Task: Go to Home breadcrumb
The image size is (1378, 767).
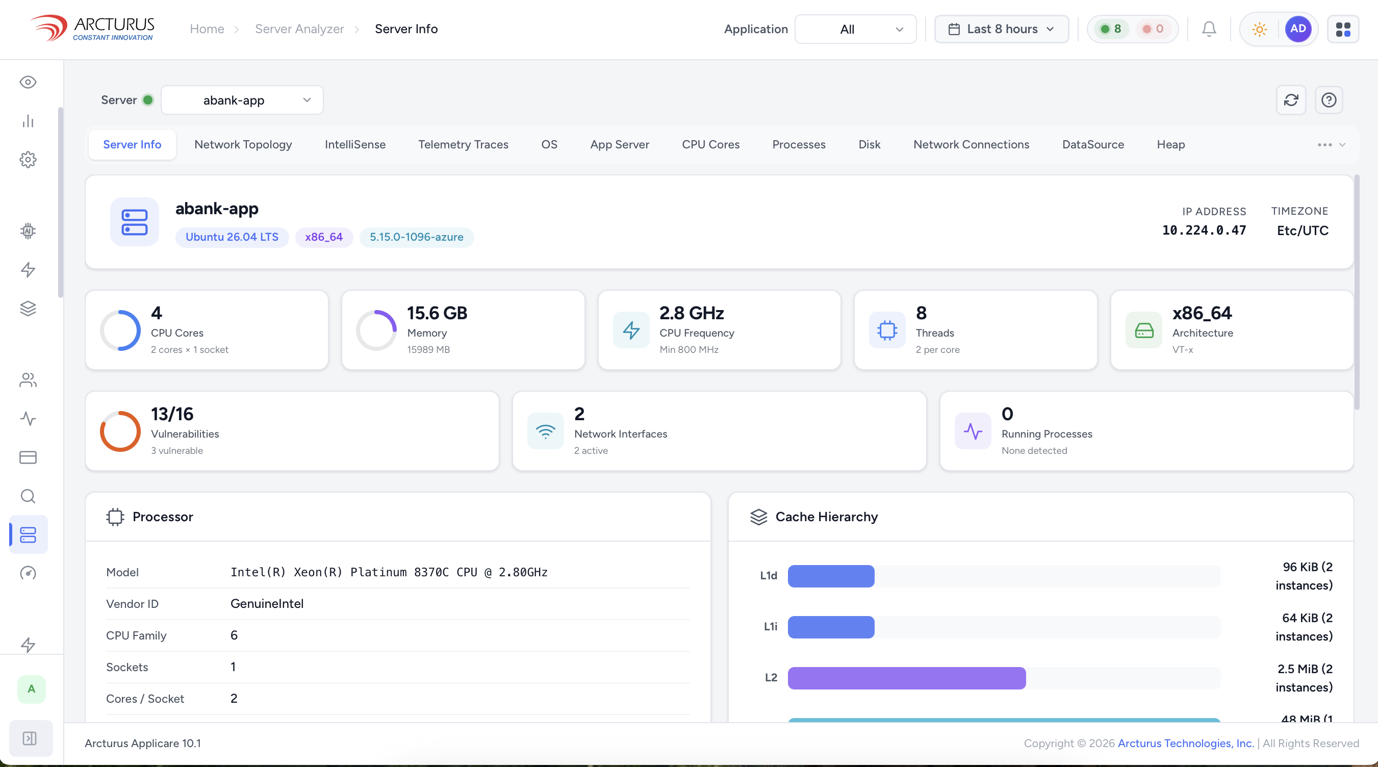Action: (207, 29)
